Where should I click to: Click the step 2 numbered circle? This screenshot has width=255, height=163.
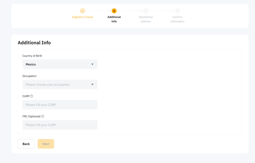point(114,11)
